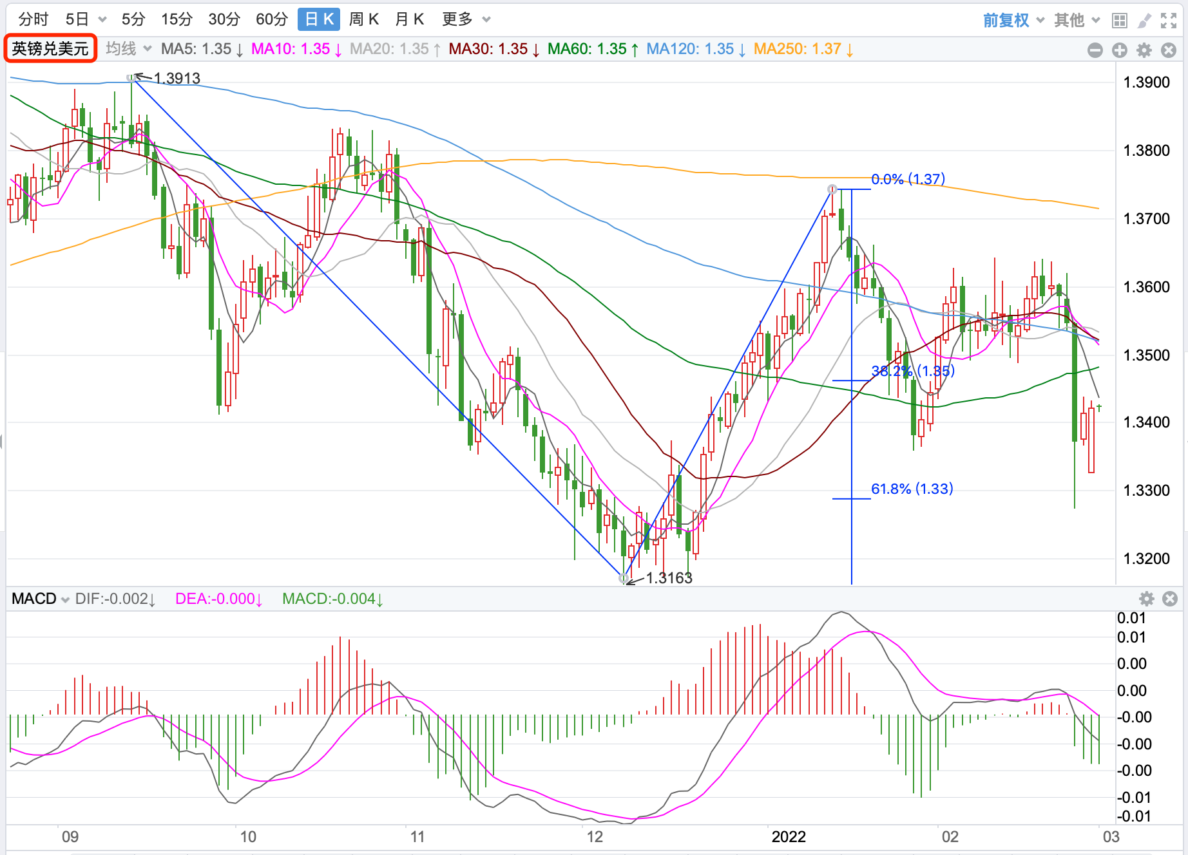Zoom out main chart with minus icon
The image size is (1188, 855).
pos(1095,50)
